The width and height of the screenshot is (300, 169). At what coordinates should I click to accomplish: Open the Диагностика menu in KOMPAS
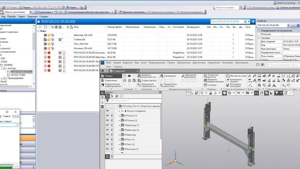(199, 62)
